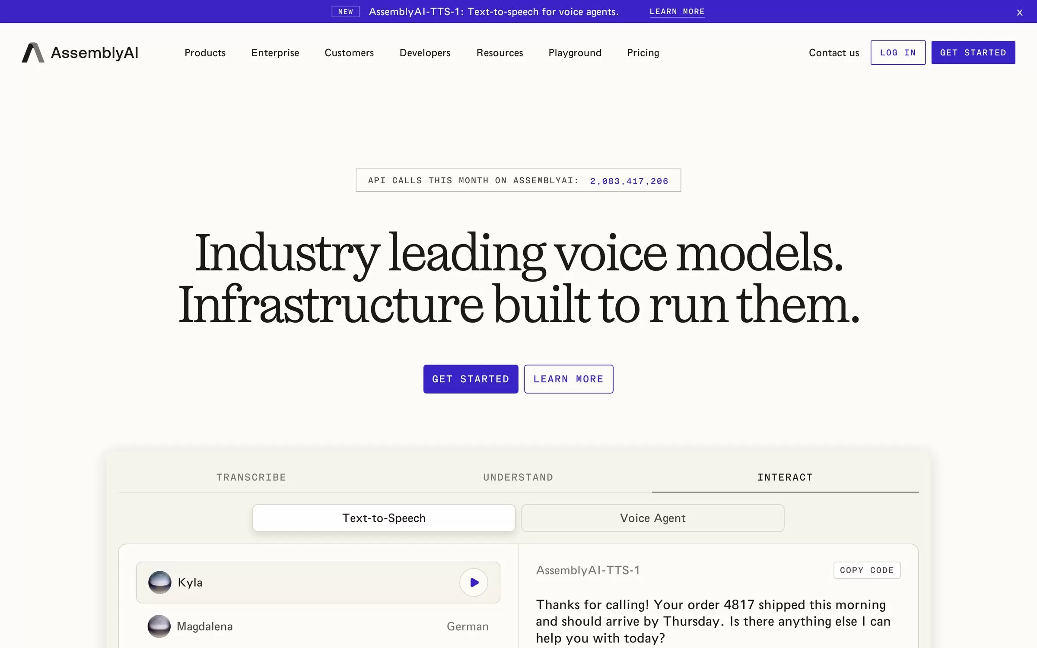
Task: Click Contact us in header
Action: [834, 53]
